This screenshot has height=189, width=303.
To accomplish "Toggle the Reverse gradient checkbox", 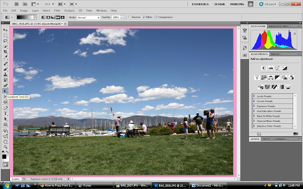I will tap(130, 17).
